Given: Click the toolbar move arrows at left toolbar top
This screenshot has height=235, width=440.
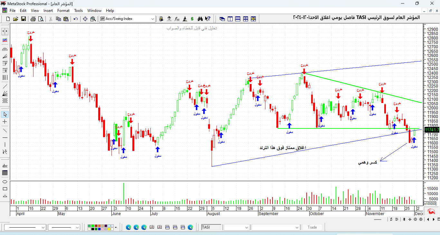Looking at the screenshot, I should pos(5,31).
